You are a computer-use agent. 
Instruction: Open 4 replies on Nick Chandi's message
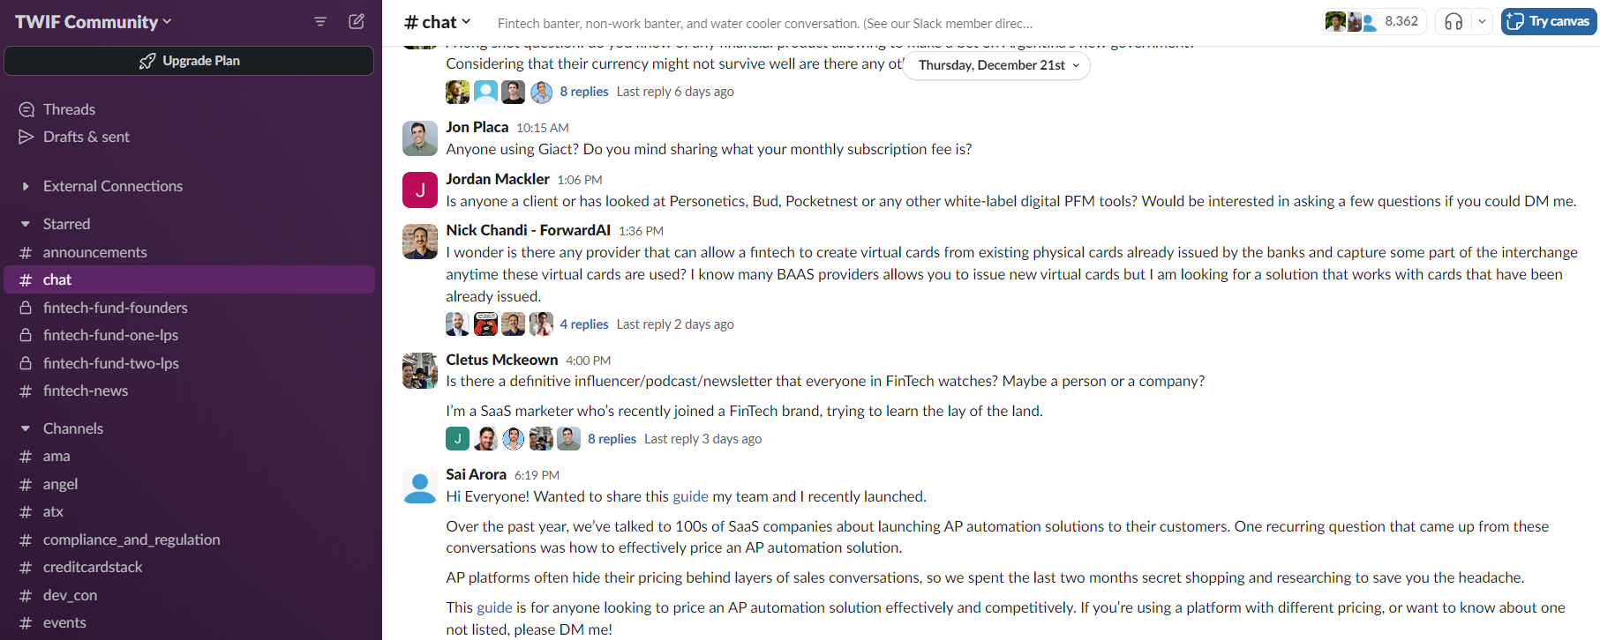tap(584, 324)
